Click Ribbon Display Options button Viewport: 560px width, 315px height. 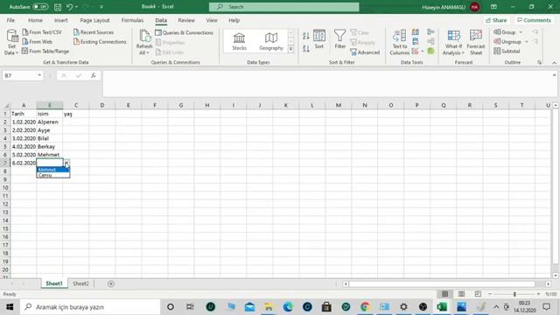493,7
